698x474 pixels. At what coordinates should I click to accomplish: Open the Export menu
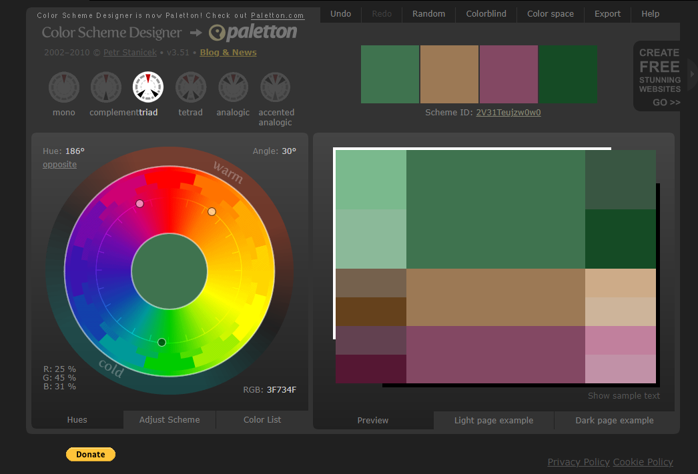pos(607,14)
